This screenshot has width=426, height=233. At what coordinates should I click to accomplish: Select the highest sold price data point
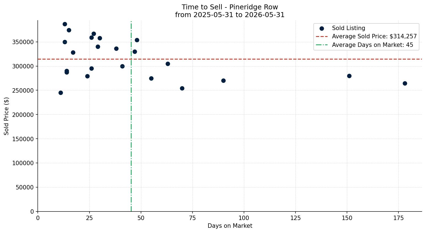point(65,24)
